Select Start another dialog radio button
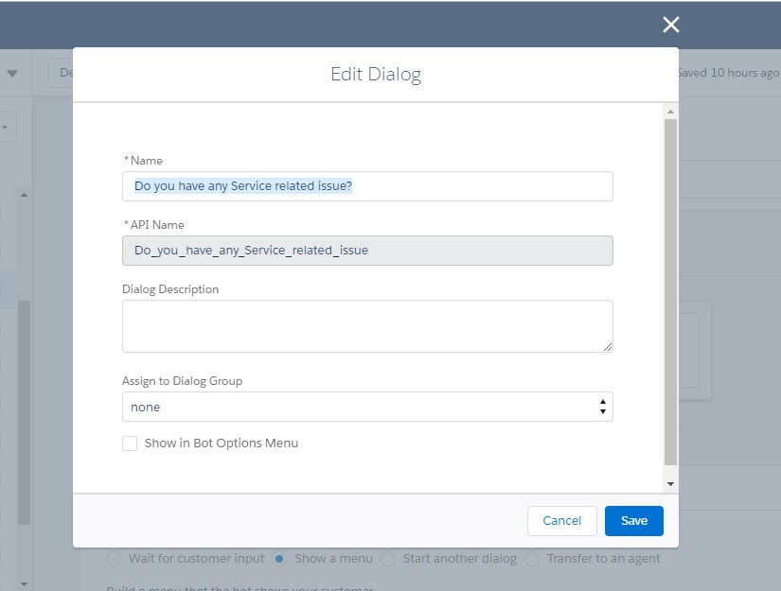781x591 pixels. click(x=388, y=559)
